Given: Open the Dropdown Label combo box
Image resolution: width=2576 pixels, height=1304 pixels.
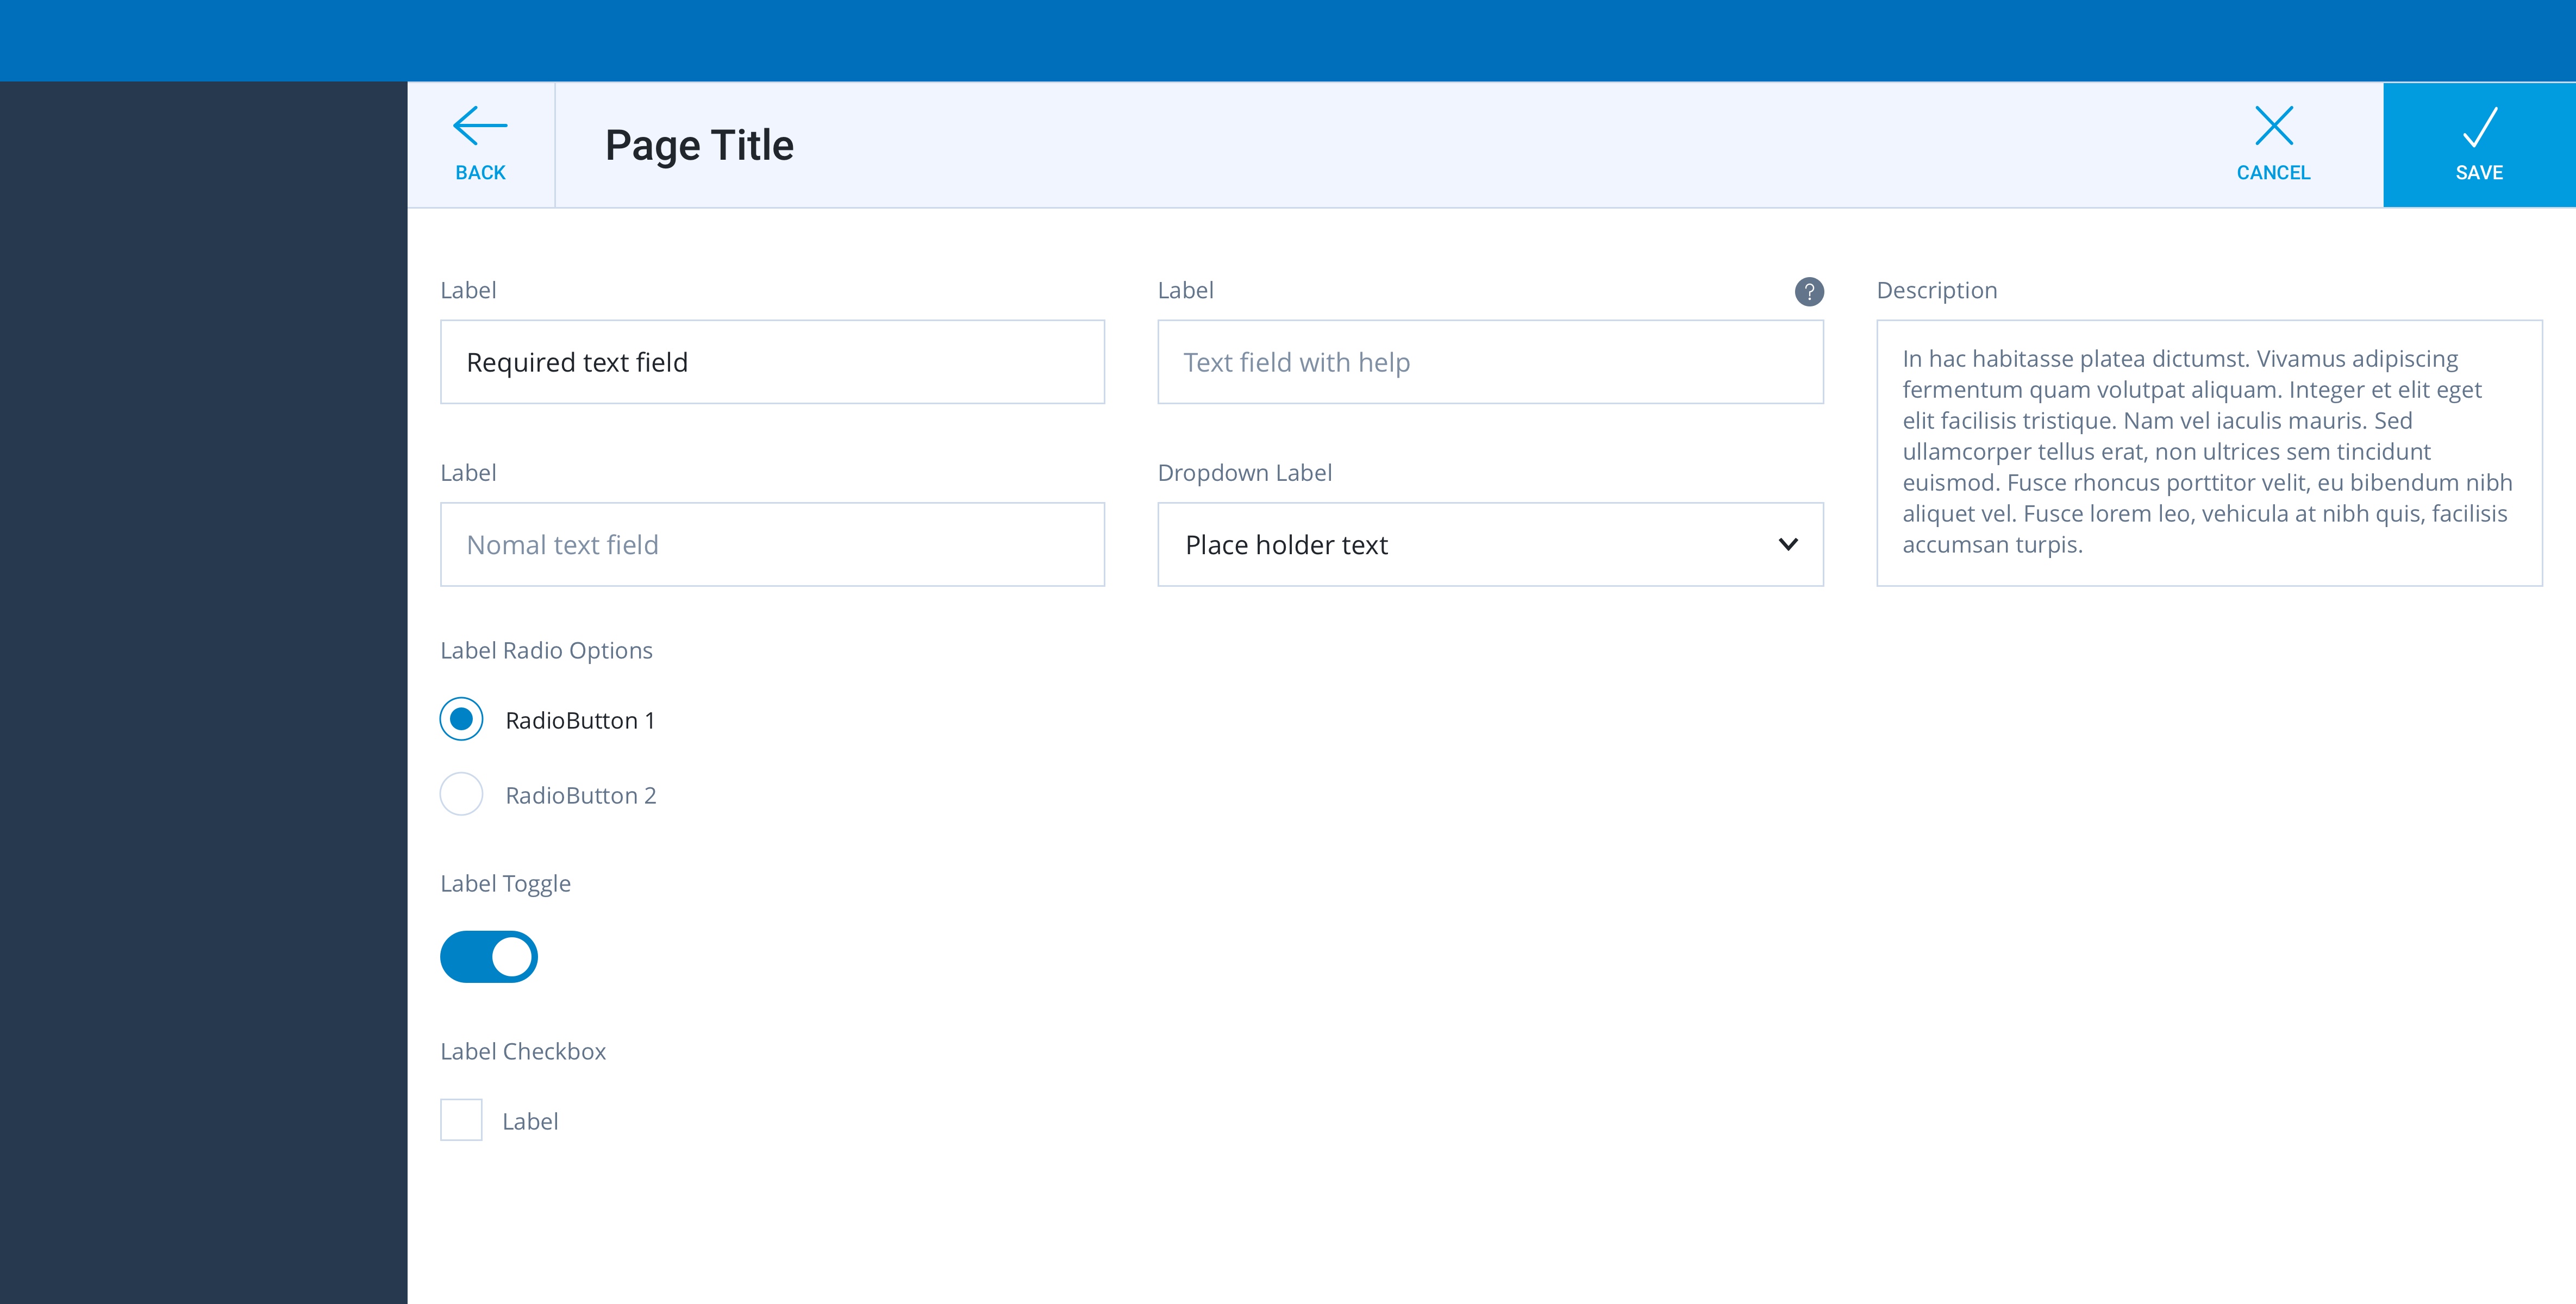Looking at the screenshot, I should (1490, 544).
